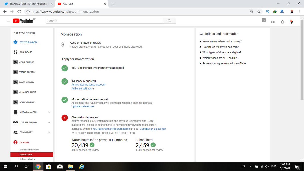Open the YouTube hamburger guide menu
304x171 pixels.
point(8,21)
